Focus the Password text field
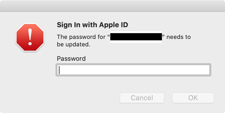The image size is (225, 113). [x=133, y=70]
